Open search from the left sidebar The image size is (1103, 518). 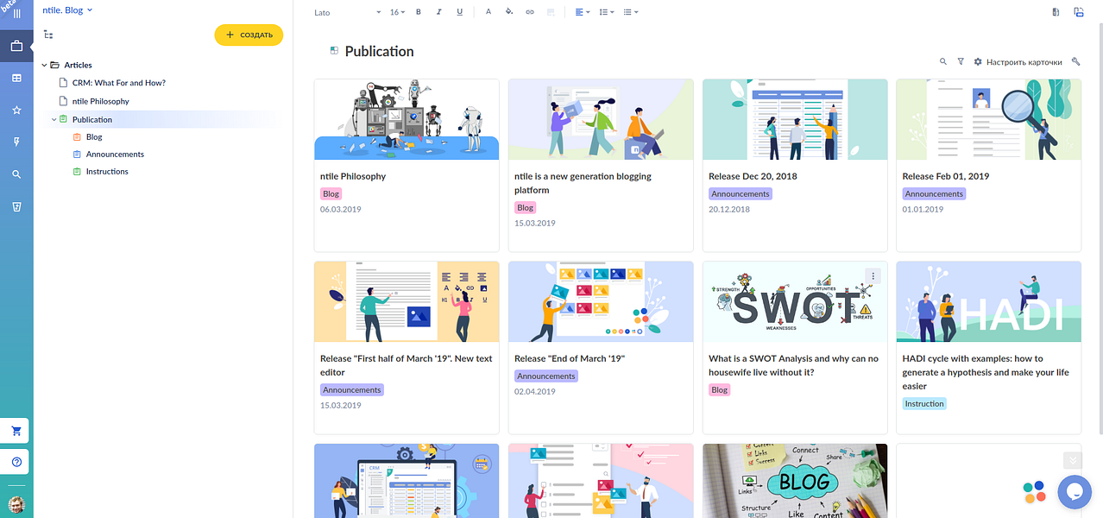coord(16,174)
